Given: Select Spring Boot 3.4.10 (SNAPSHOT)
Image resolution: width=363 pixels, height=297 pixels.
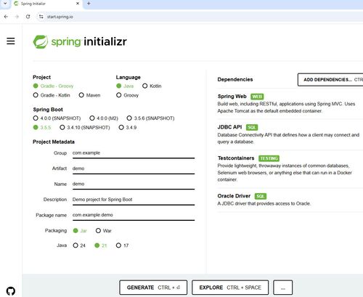Looking at the screenshot, I should pyautogui.click(x=85, y=127).
